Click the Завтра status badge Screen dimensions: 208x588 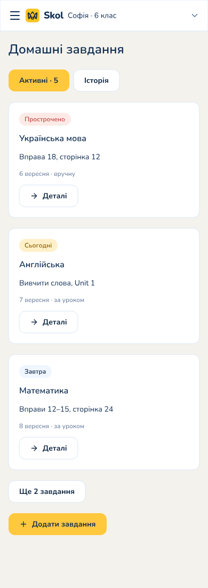pyautogui.click(x=35, y=372)
